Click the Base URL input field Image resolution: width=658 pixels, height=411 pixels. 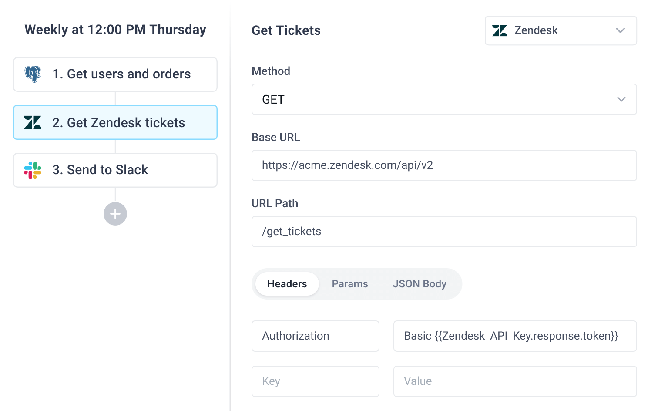pos(444,165)
